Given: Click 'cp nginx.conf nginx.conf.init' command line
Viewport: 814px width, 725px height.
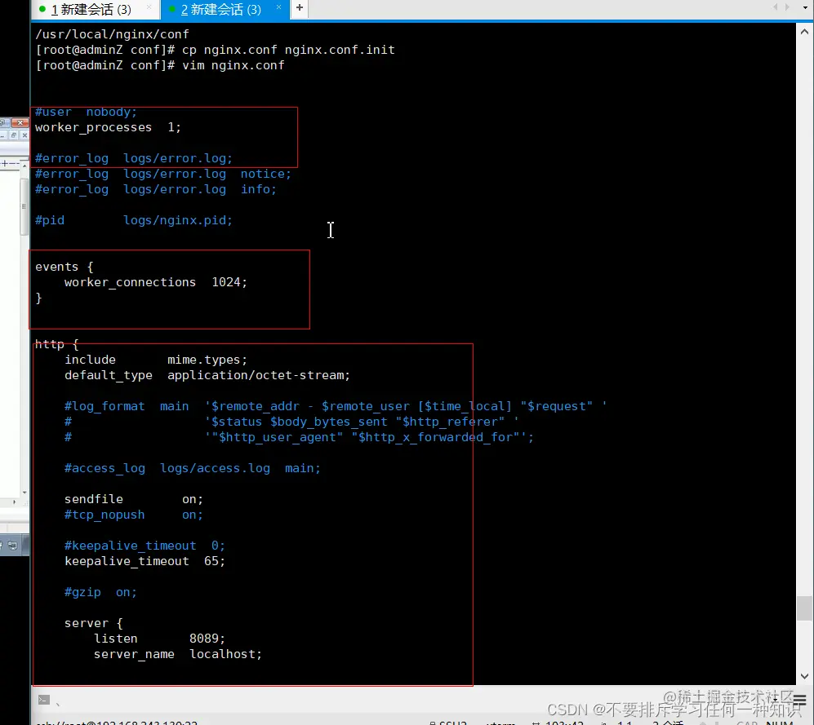Looking at the screenshot, I should [x=288, y=50].
